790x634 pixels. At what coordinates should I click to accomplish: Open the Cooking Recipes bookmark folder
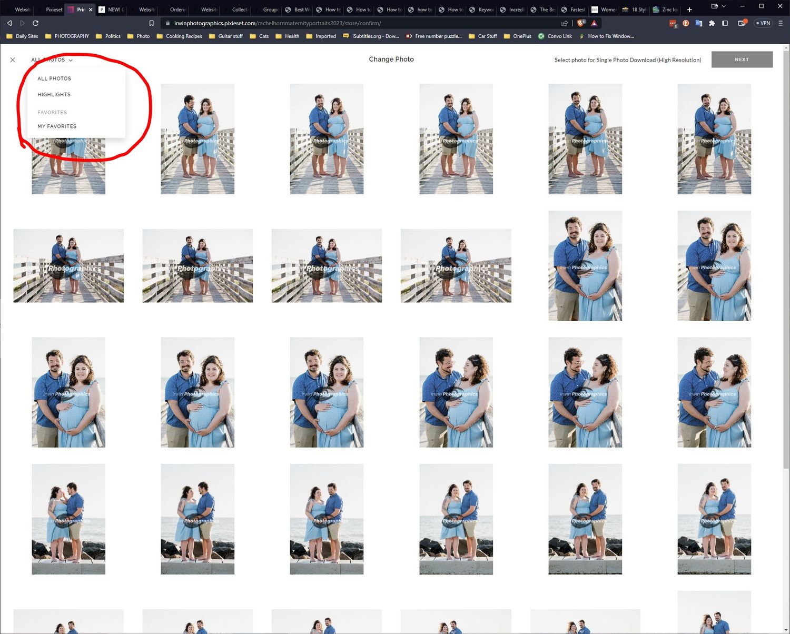coord(179,36)
